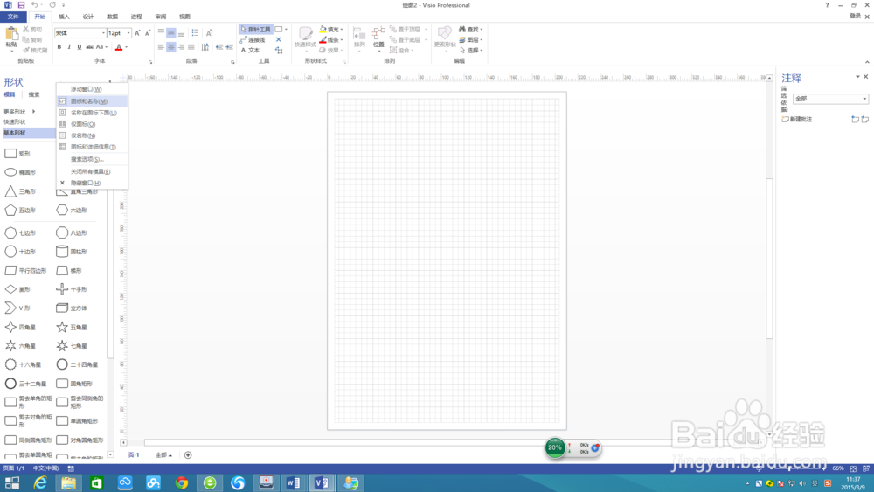Click 新建批注 new comment icon
This screenshot has height=492, width=874.
(x=797, y=119)
